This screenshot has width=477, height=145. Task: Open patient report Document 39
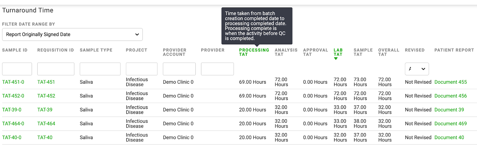tap(449, 110)
